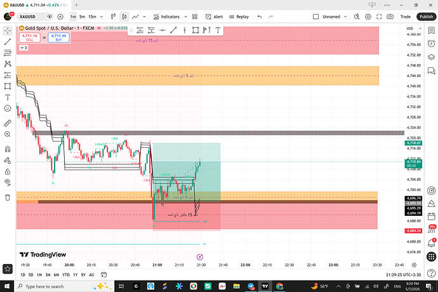Open the Fibonacci retracement tools
The image size is (438, 292).
pyautogui.click(x=8, y=53)
